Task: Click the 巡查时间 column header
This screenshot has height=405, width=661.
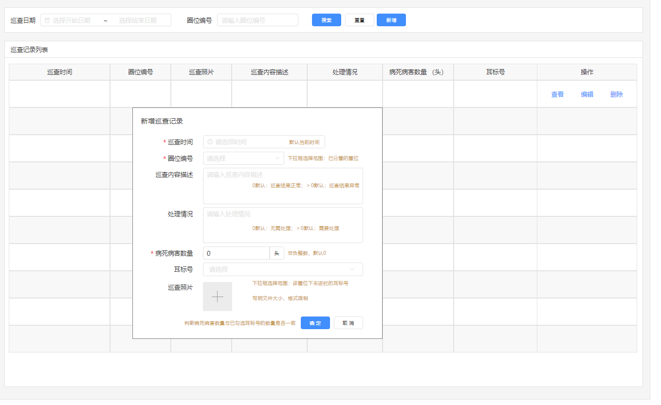Action: pos(60,72)
